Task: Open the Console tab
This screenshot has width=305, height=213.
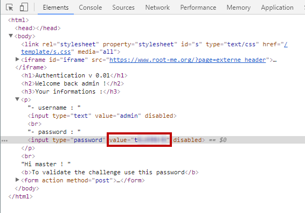Action: pyautogui.click(x=90, y=8)
